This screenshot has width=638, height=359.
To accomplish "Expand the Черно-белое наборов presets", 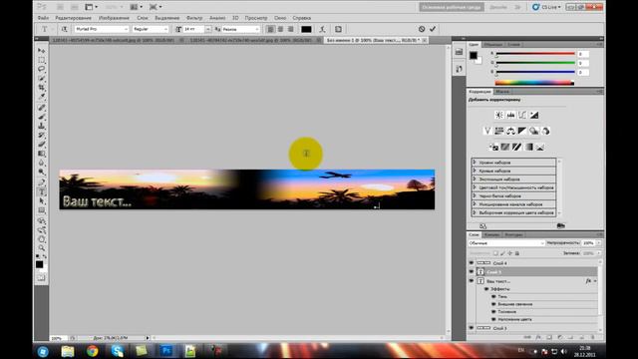I will pos(475,195).
